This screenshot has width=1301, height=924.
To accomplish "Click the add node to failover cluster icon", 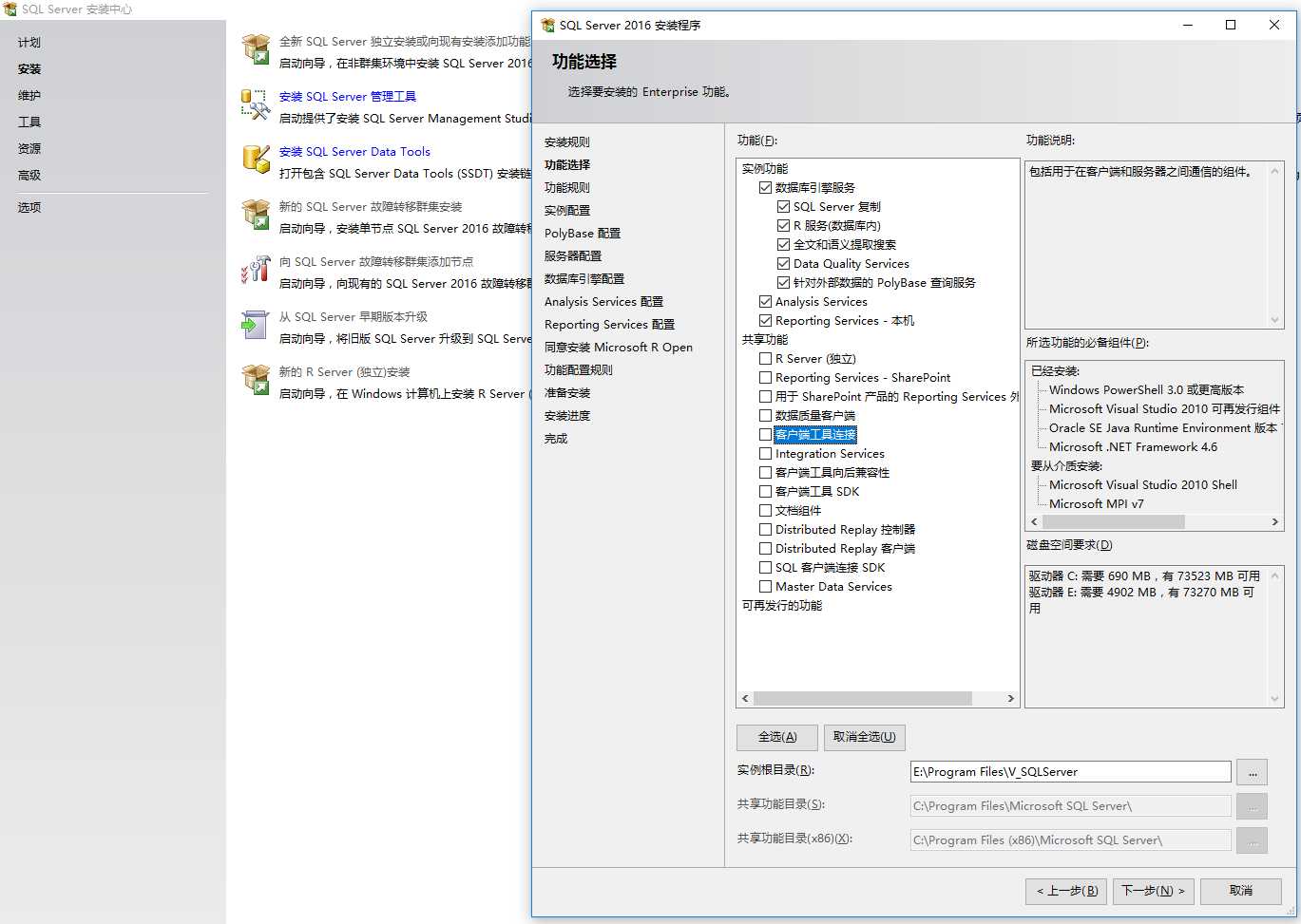I will click(x=256, y=270).
